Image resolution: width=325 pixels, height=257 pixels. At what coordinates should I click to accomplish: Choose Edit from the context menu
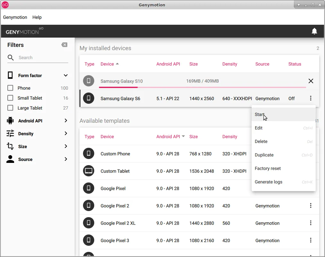(283, 128)
